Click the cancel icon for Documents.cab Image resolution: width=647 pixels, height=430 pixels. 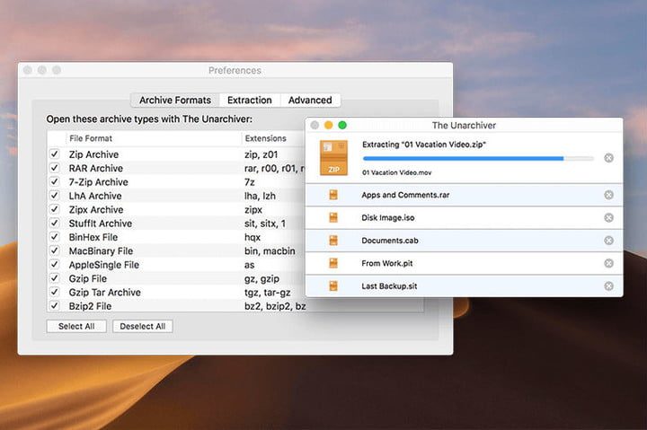(x=608, y=241)
